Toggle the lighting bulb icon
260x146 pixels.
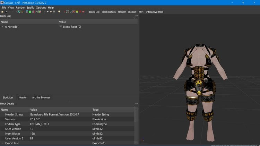[59, 11]
